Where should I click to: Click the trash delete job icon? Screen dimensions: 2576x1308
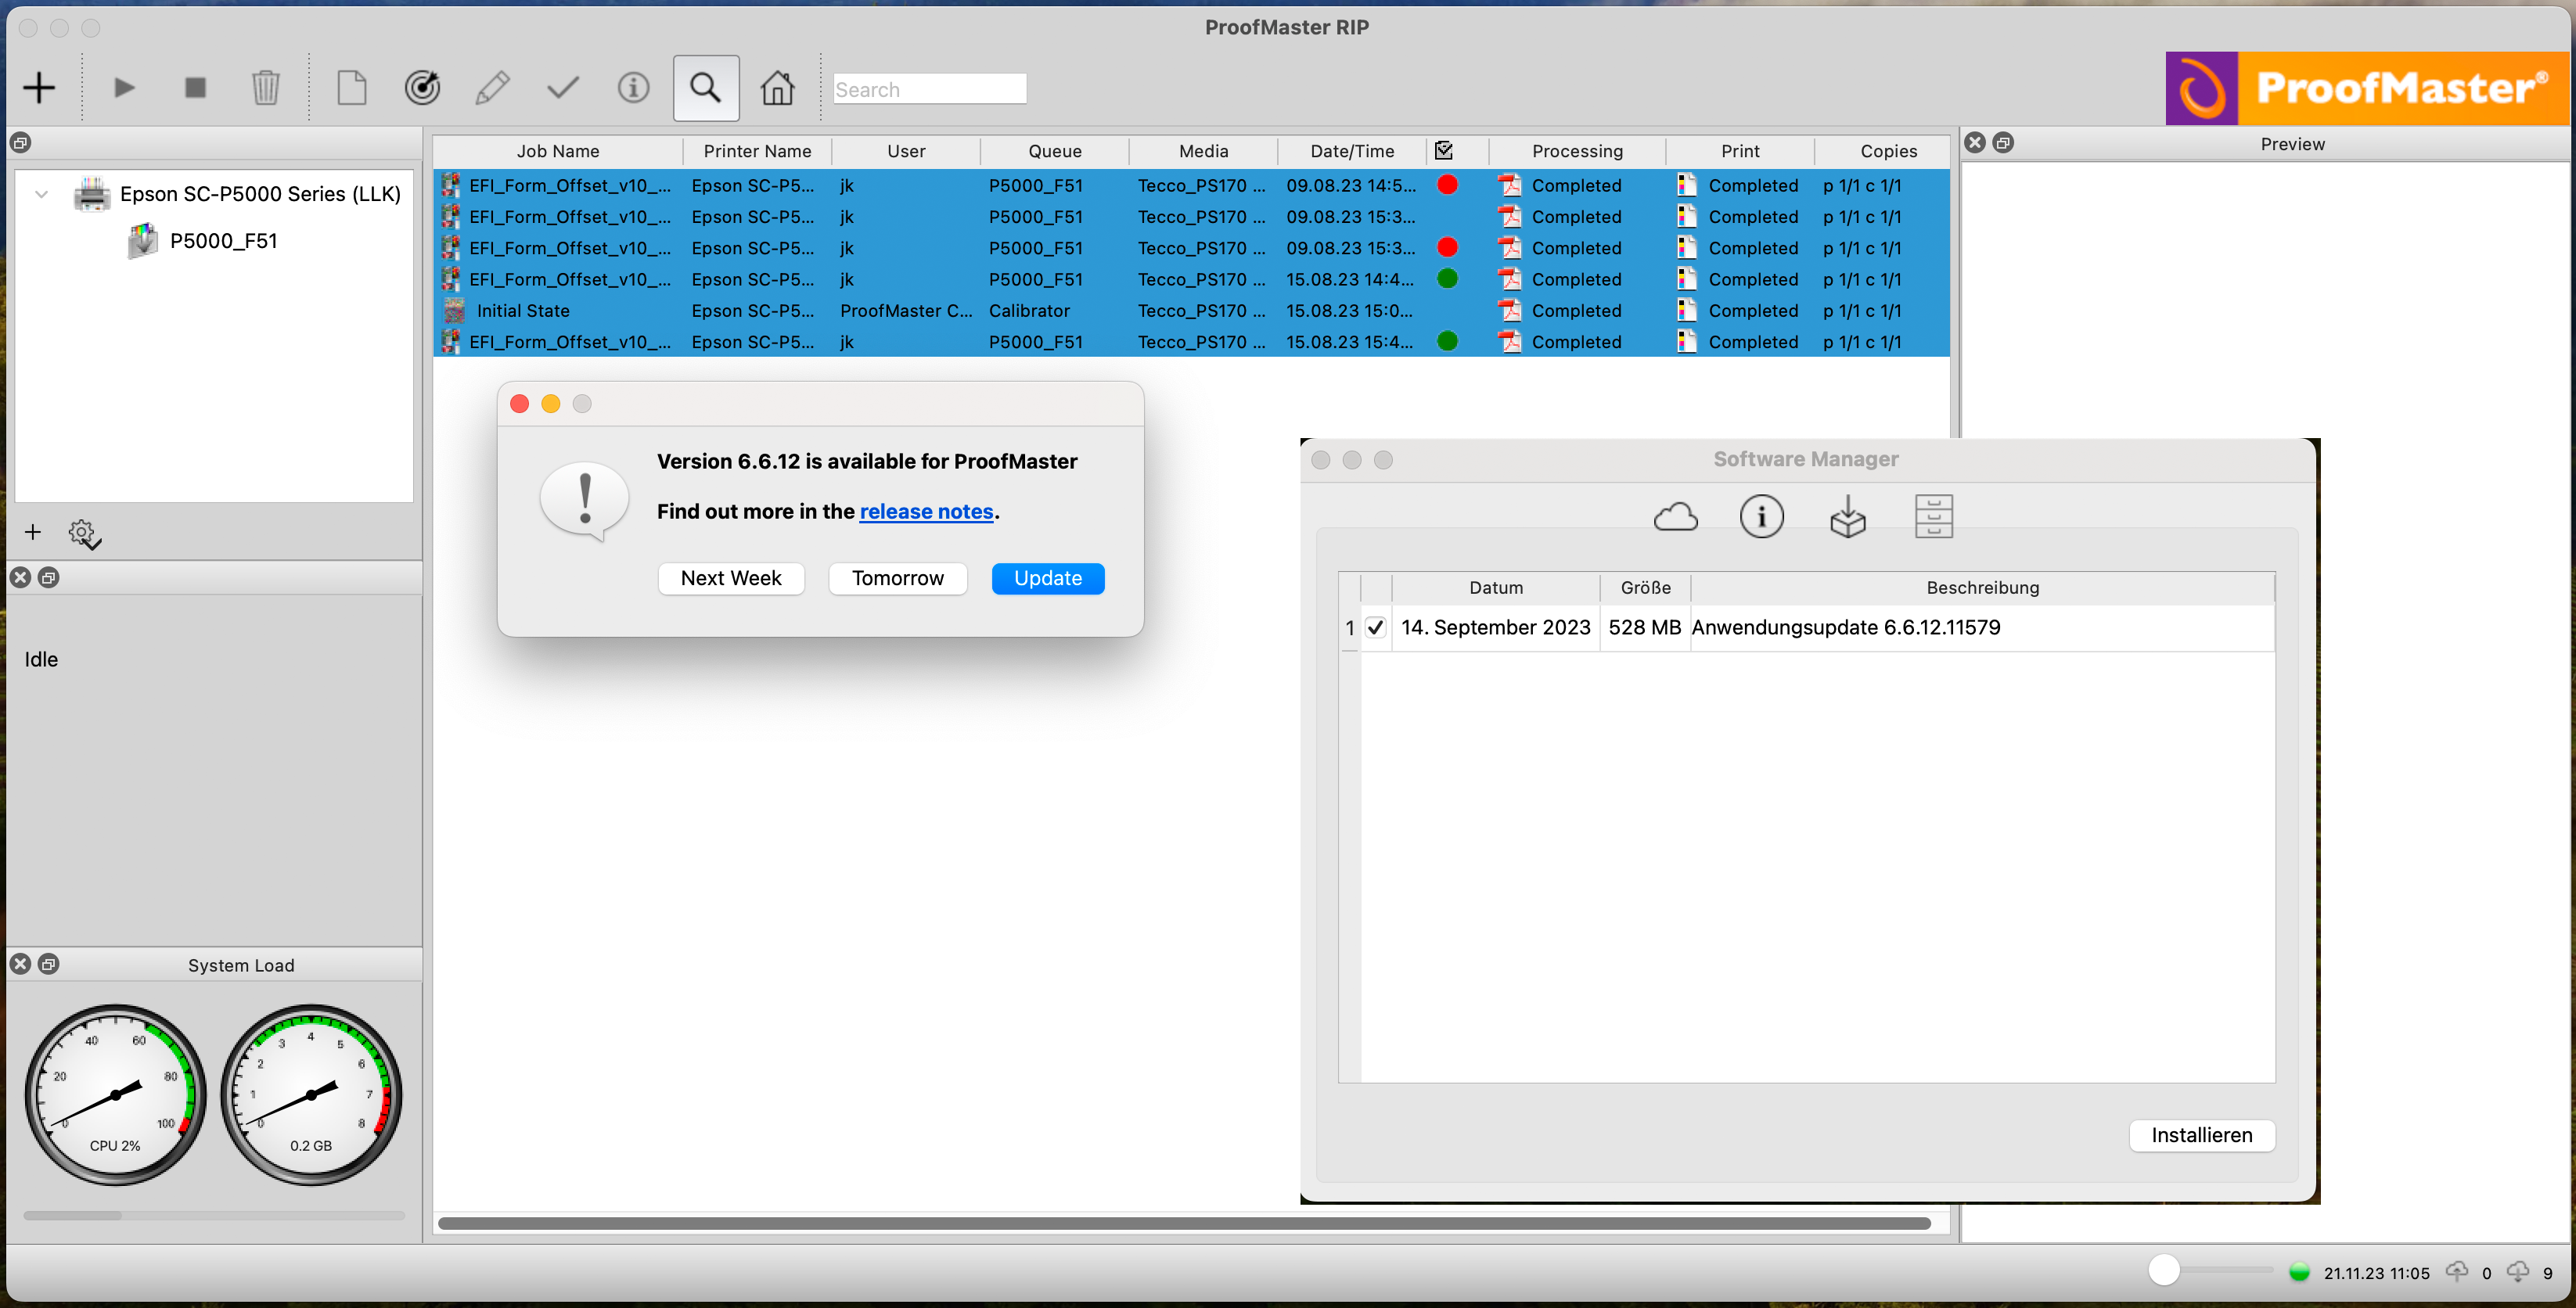tap(265, 88)
